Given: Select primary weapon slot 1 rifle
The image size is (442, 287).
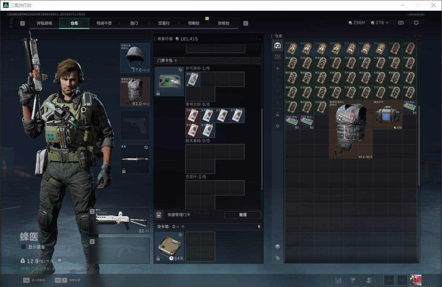Looking at the screenshot, I should click(119, 221).
